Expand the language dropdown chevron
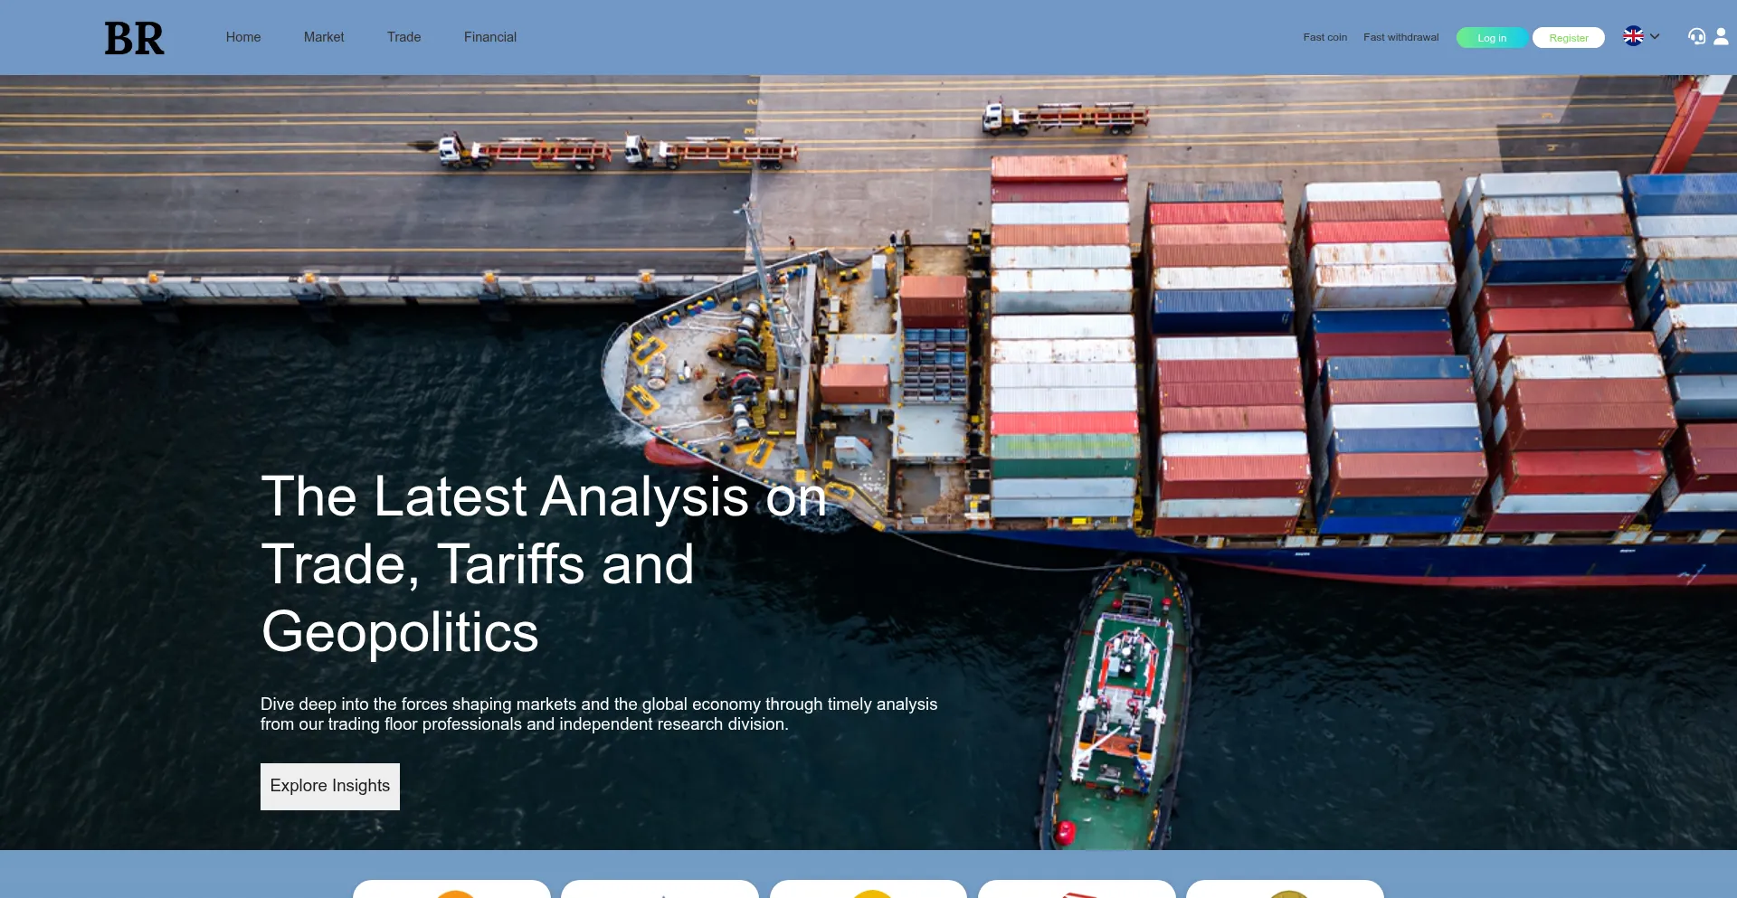Image resolution: width=1737 pixels, height=898 pixels. point(1655,36)
